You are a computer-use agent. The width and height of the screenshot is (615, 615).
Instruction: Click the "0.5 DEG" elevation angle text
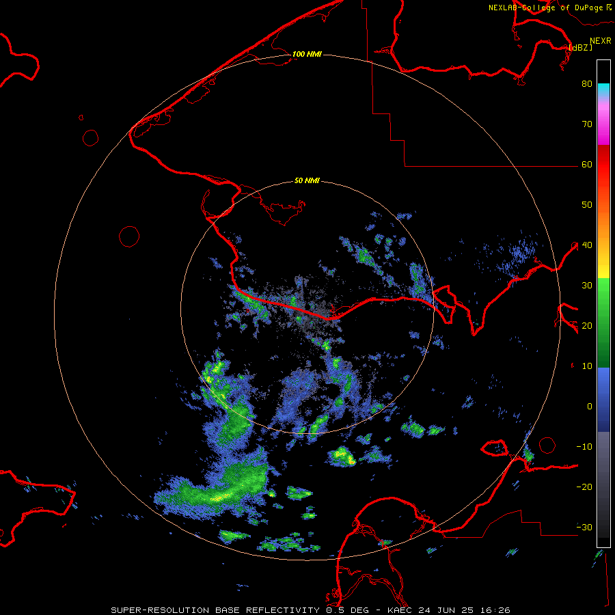348,610
